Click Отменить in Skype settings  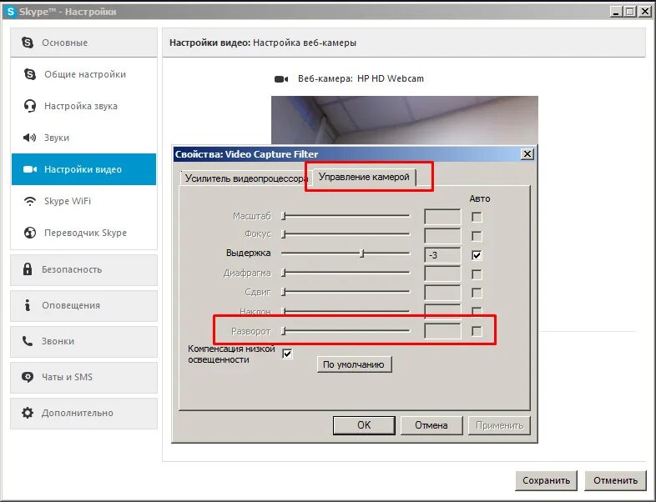pyautogui.click(x=615, y=480)
